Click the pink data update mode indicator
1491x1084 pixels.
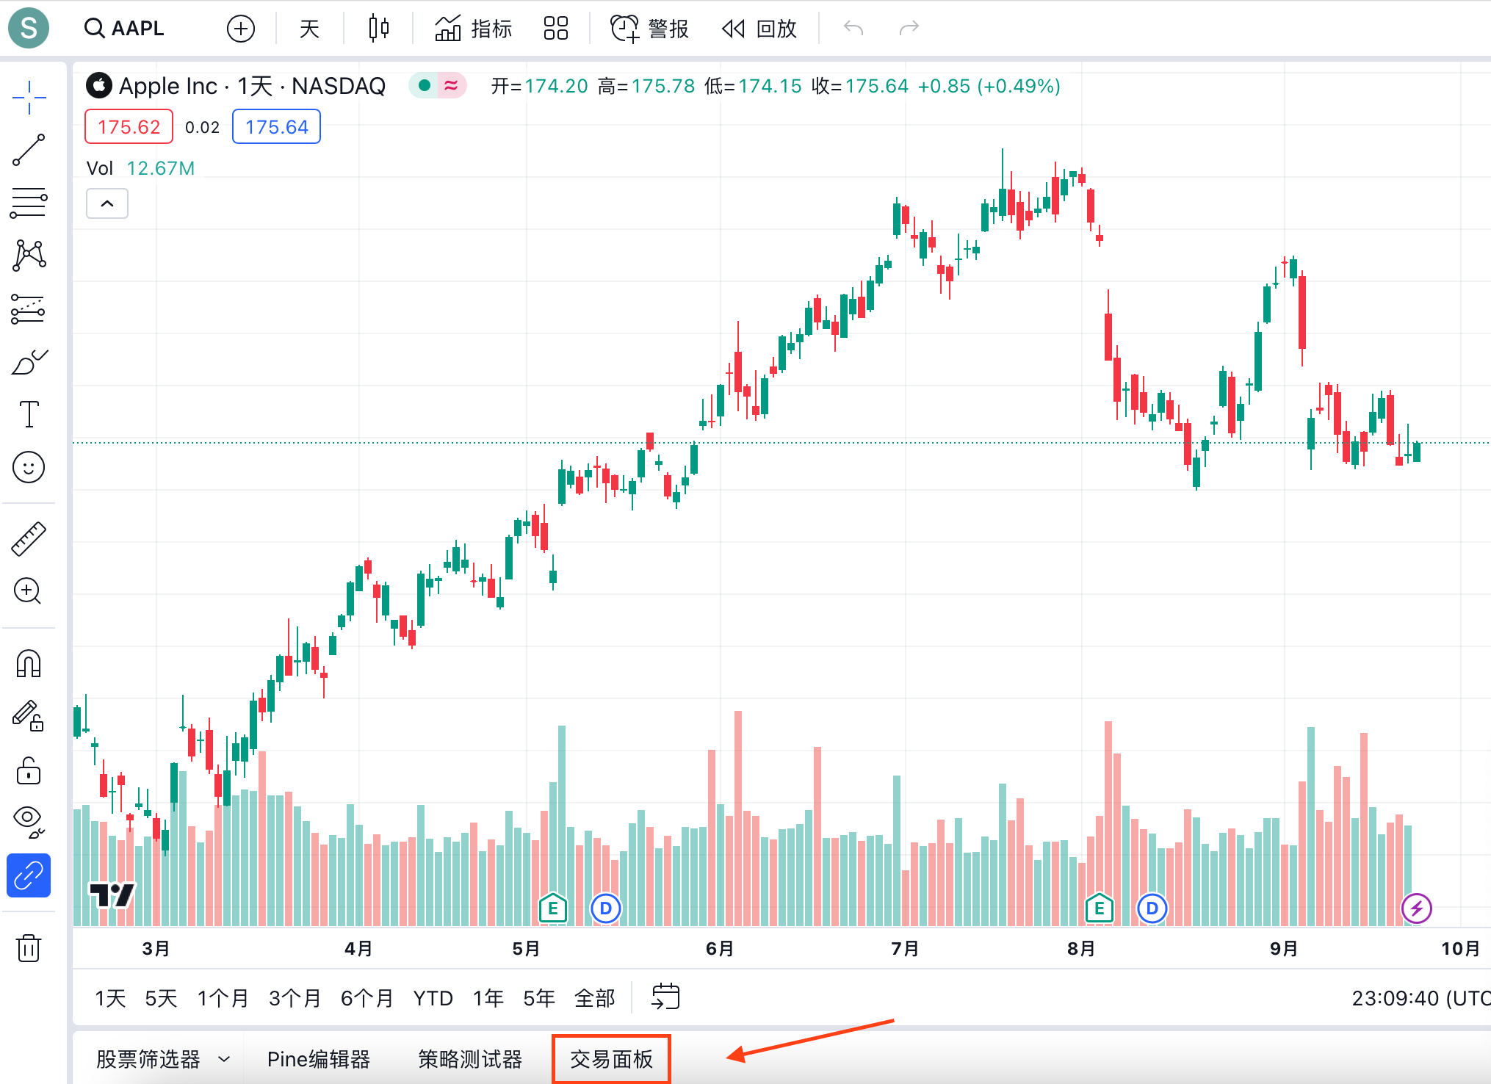pos(452,86)
